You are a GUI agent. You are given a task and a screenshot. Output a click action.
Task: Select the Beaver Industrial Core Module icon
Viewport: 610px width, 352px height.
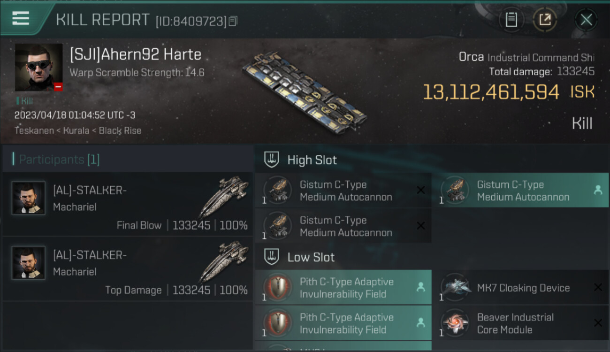pos(456,323)
